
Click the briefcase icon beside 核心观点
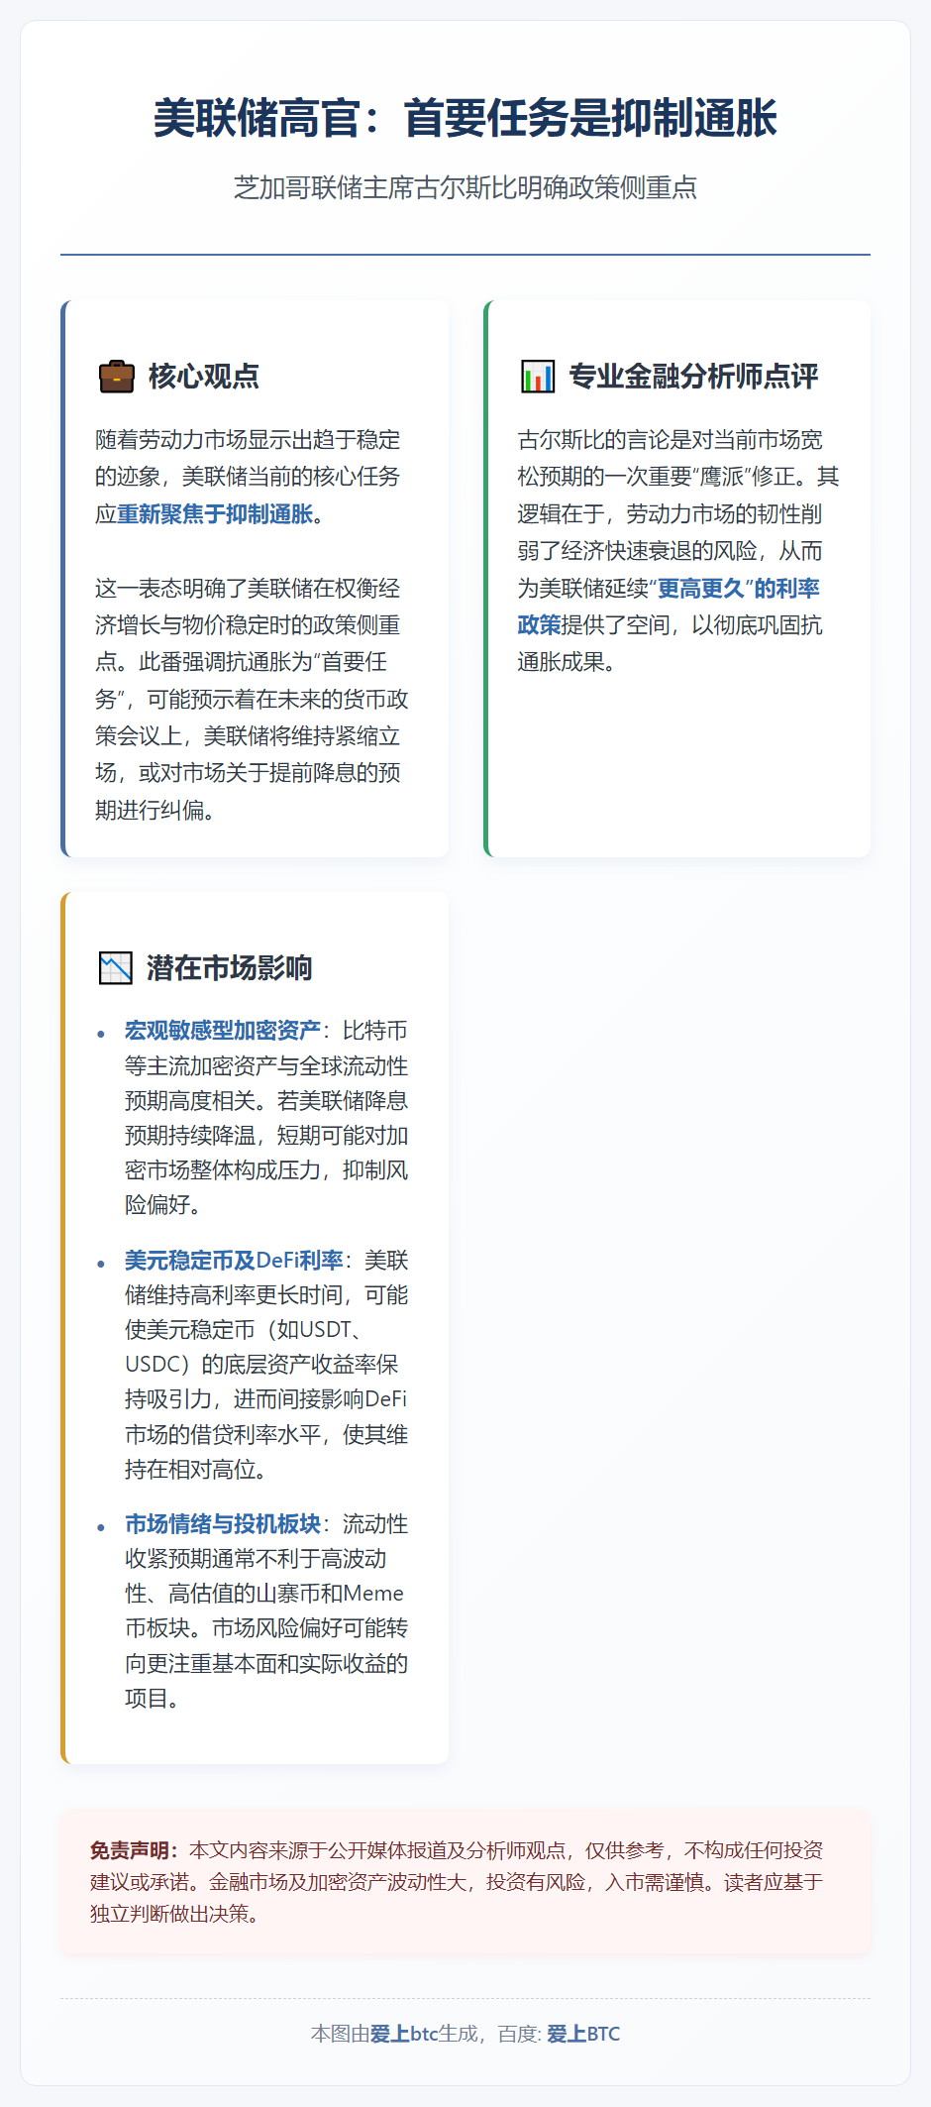116,377
